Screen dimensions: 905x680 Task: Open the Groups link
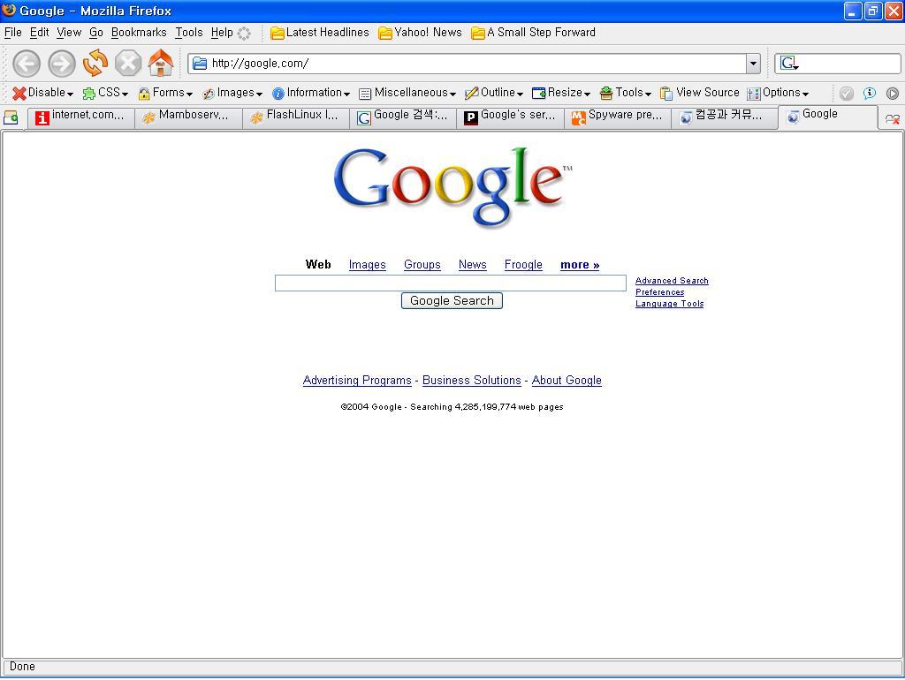point(422,265)
